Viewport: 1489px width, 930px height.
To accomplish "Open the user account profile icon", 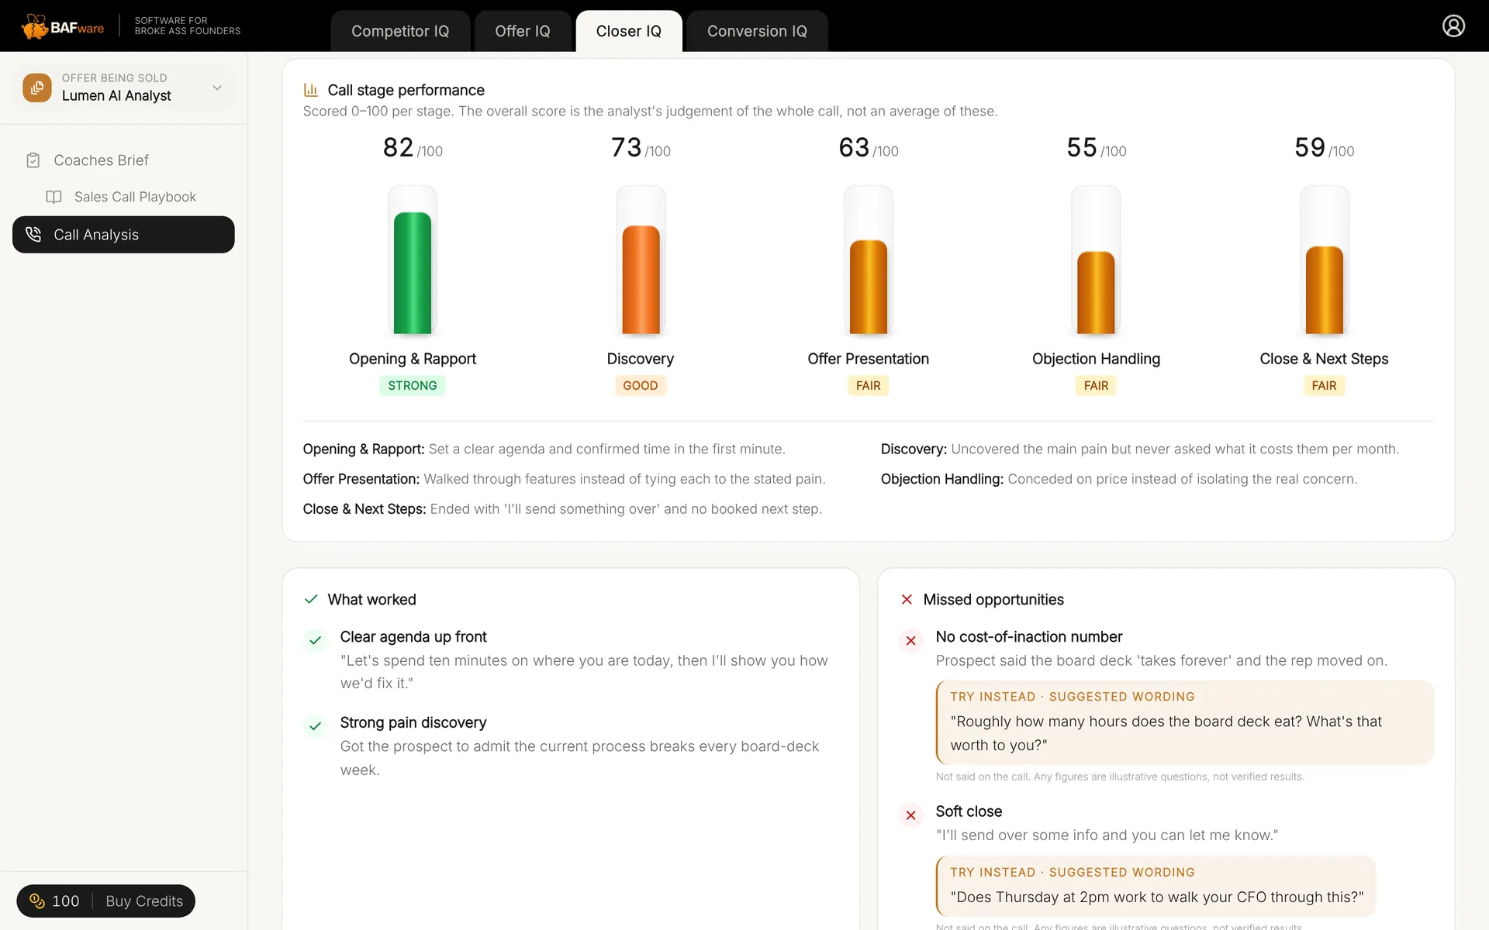I will pyautogui.click(x=1453, y=26).
